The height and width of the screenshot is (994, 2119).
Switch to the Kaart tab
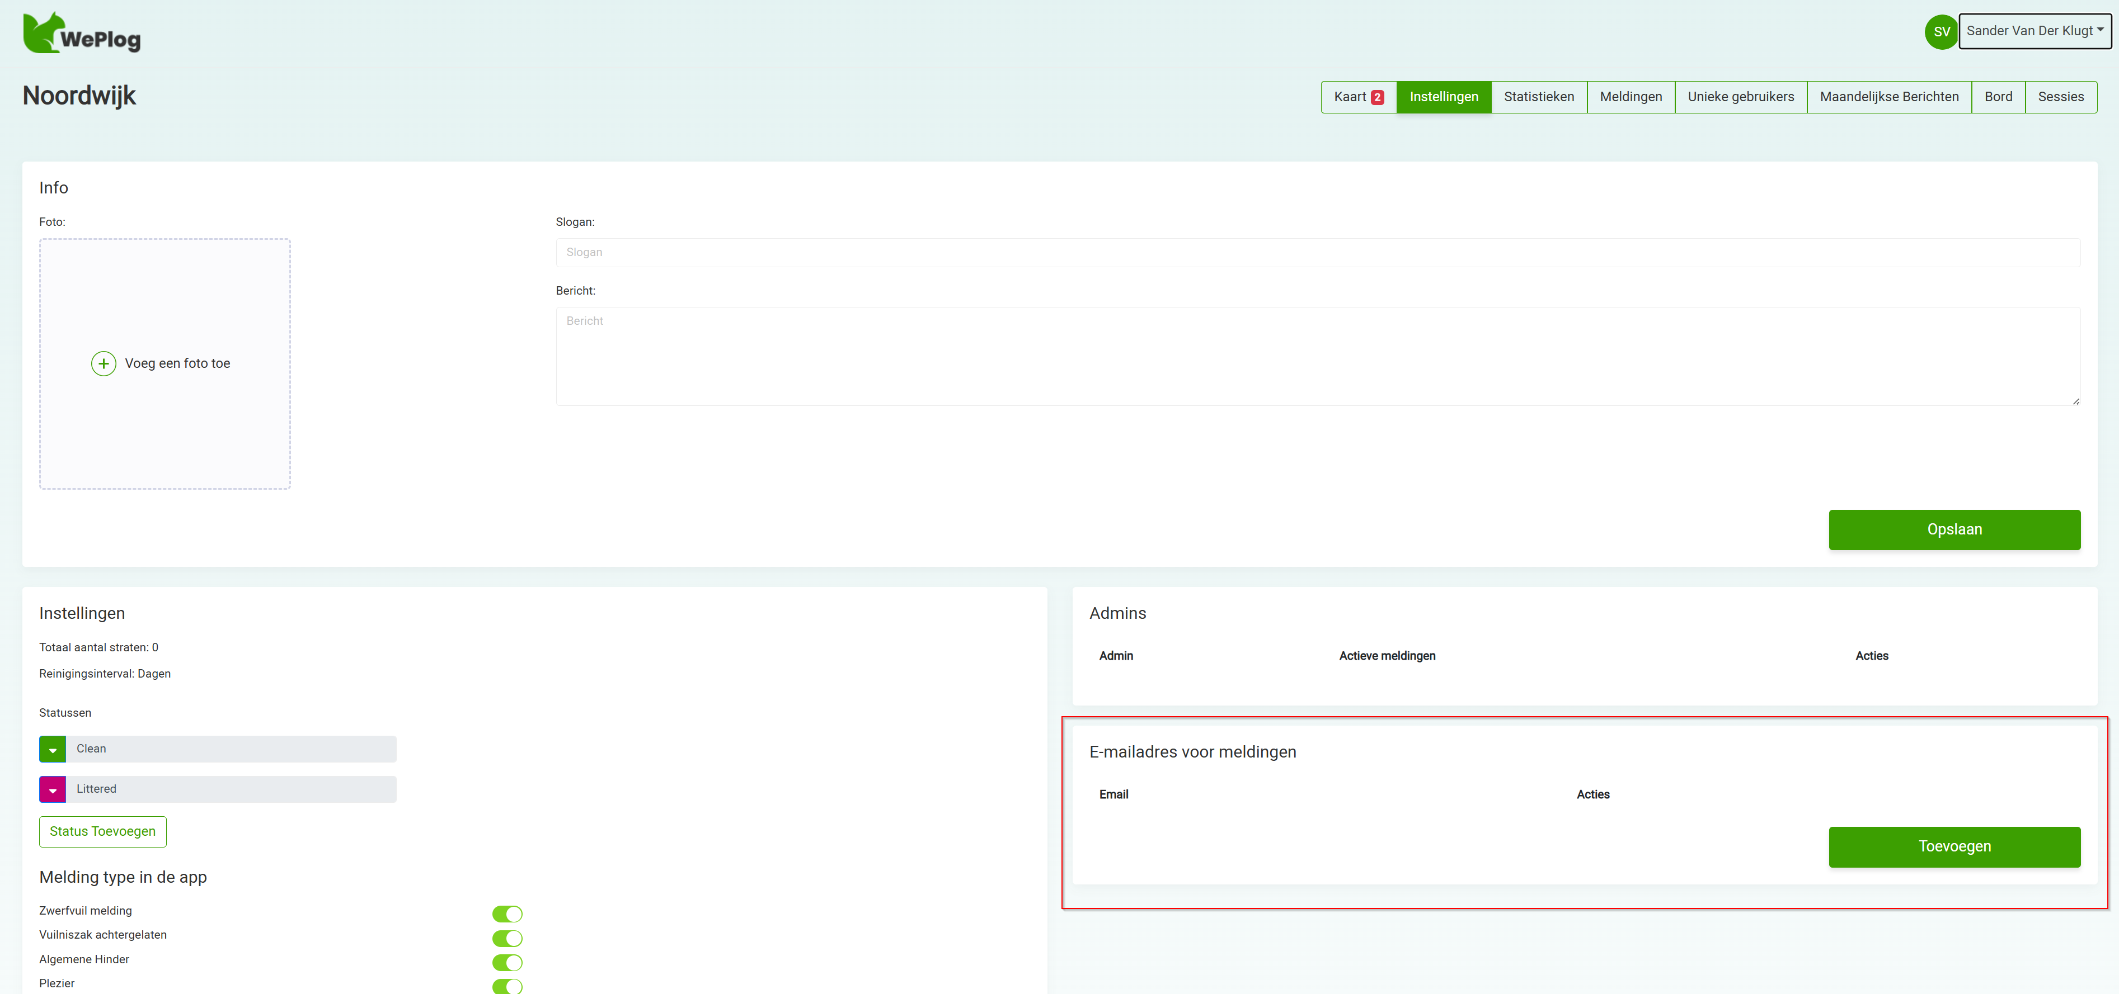pos(1359,97)
